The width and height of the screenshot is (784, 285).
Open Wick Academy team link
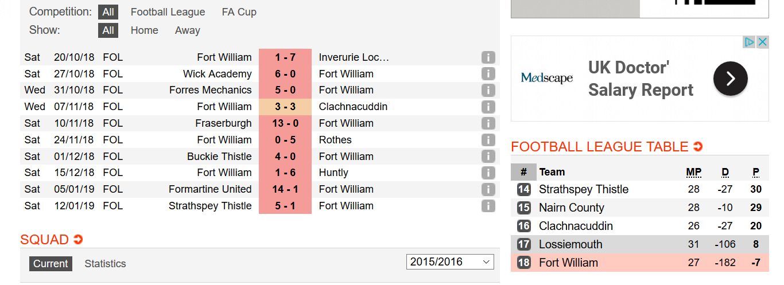click(x=217, y=74)
